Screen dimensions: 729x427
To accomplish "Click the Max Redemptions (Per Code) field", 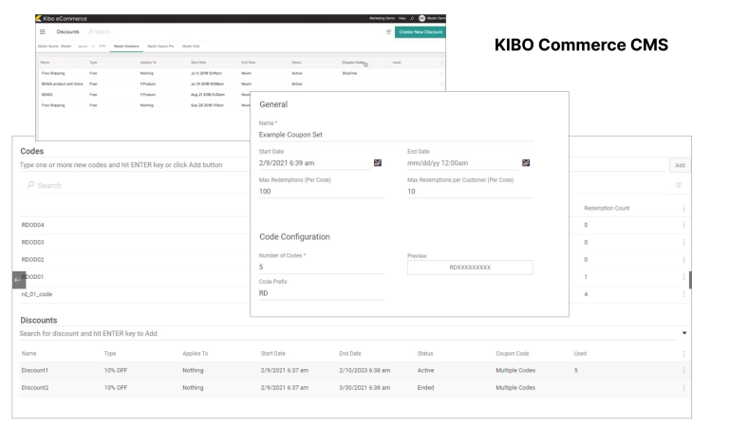I will (x=322, y=192).
